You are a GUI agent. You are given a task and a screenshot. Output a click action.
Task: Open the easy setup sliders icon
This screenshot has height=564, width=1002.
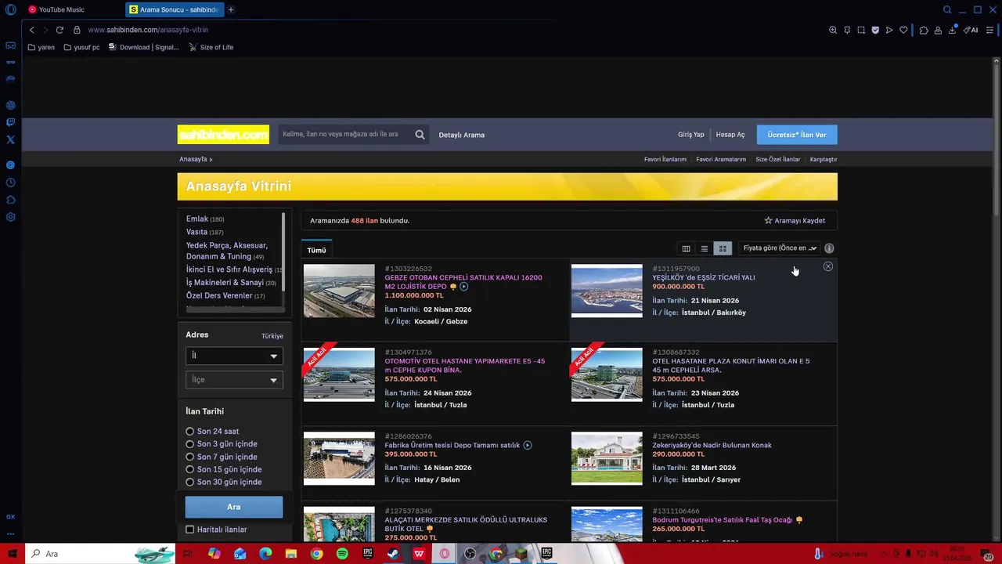coord(990,30)
